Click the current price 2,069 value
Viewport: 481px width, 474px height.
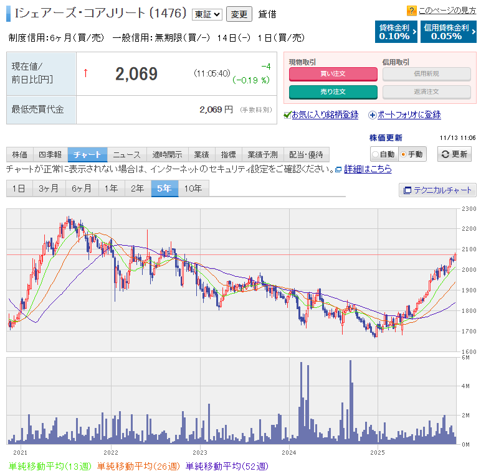[136, 74]
